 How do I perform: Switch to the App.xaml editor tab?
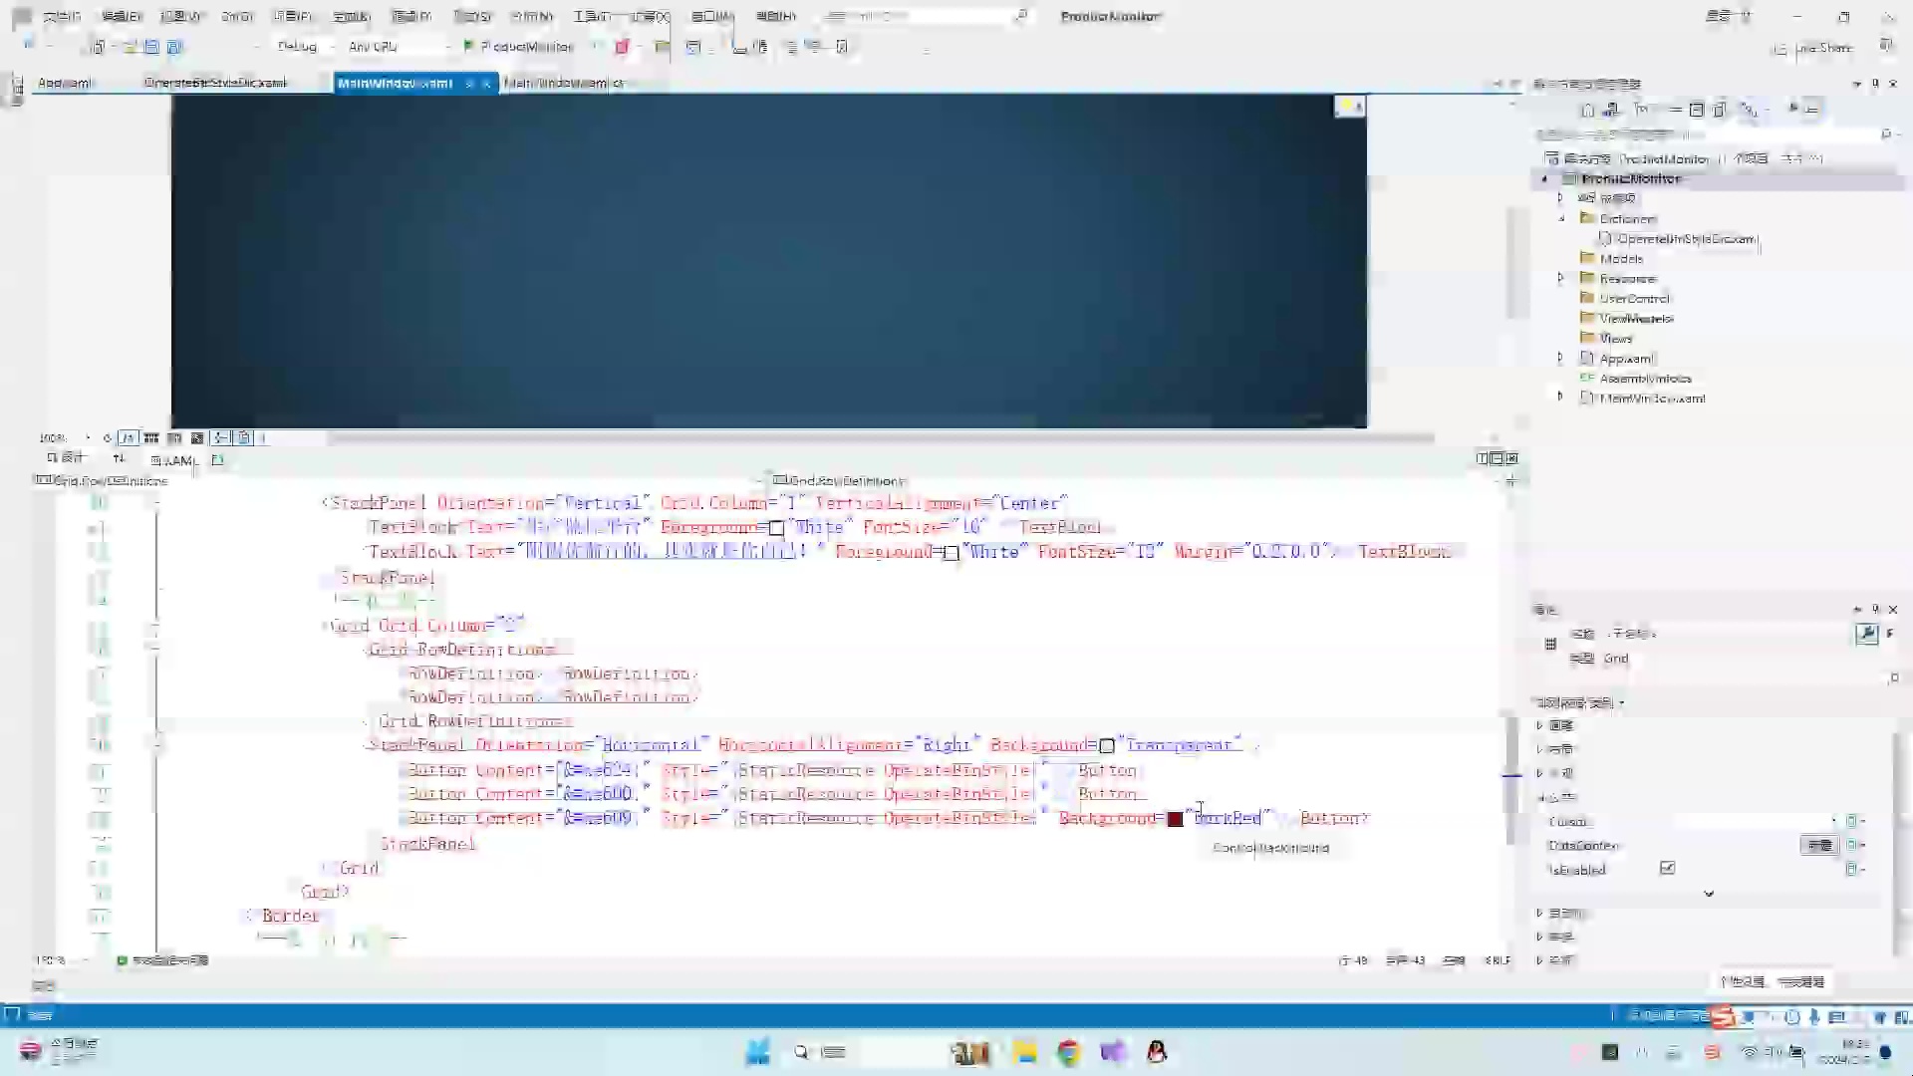pos(65,84)
